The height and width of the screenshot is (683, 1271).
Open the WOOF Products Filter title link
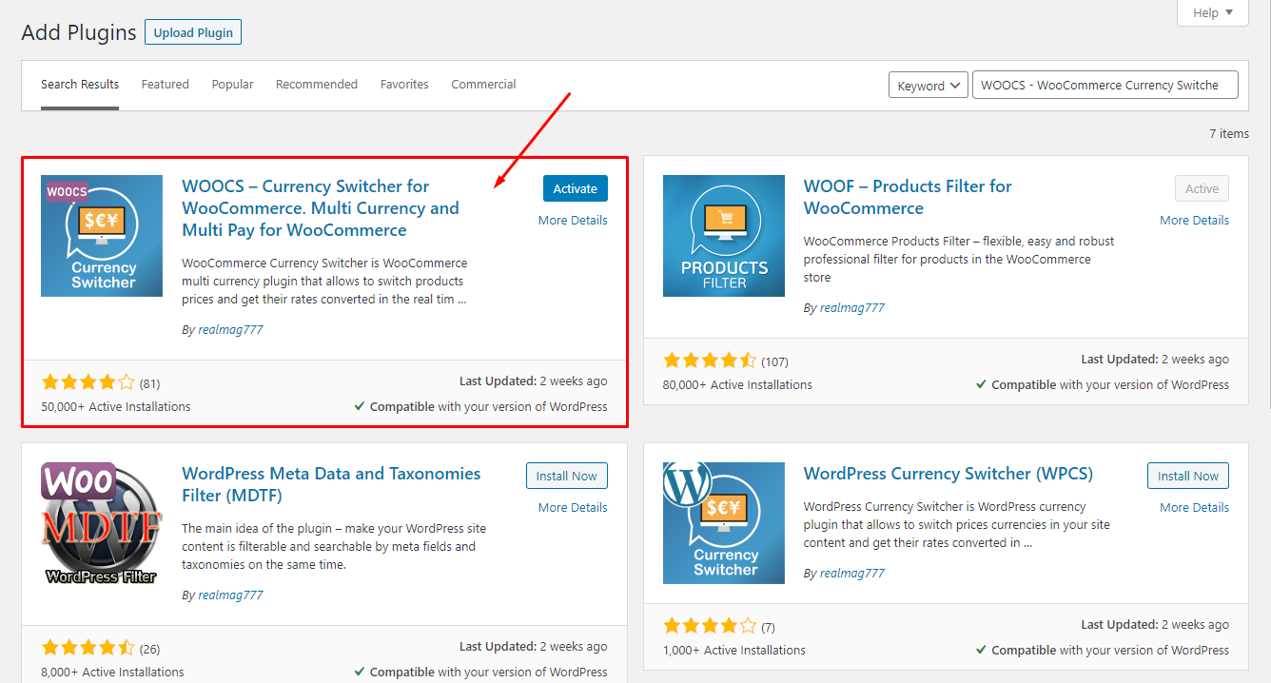point(908,197)
